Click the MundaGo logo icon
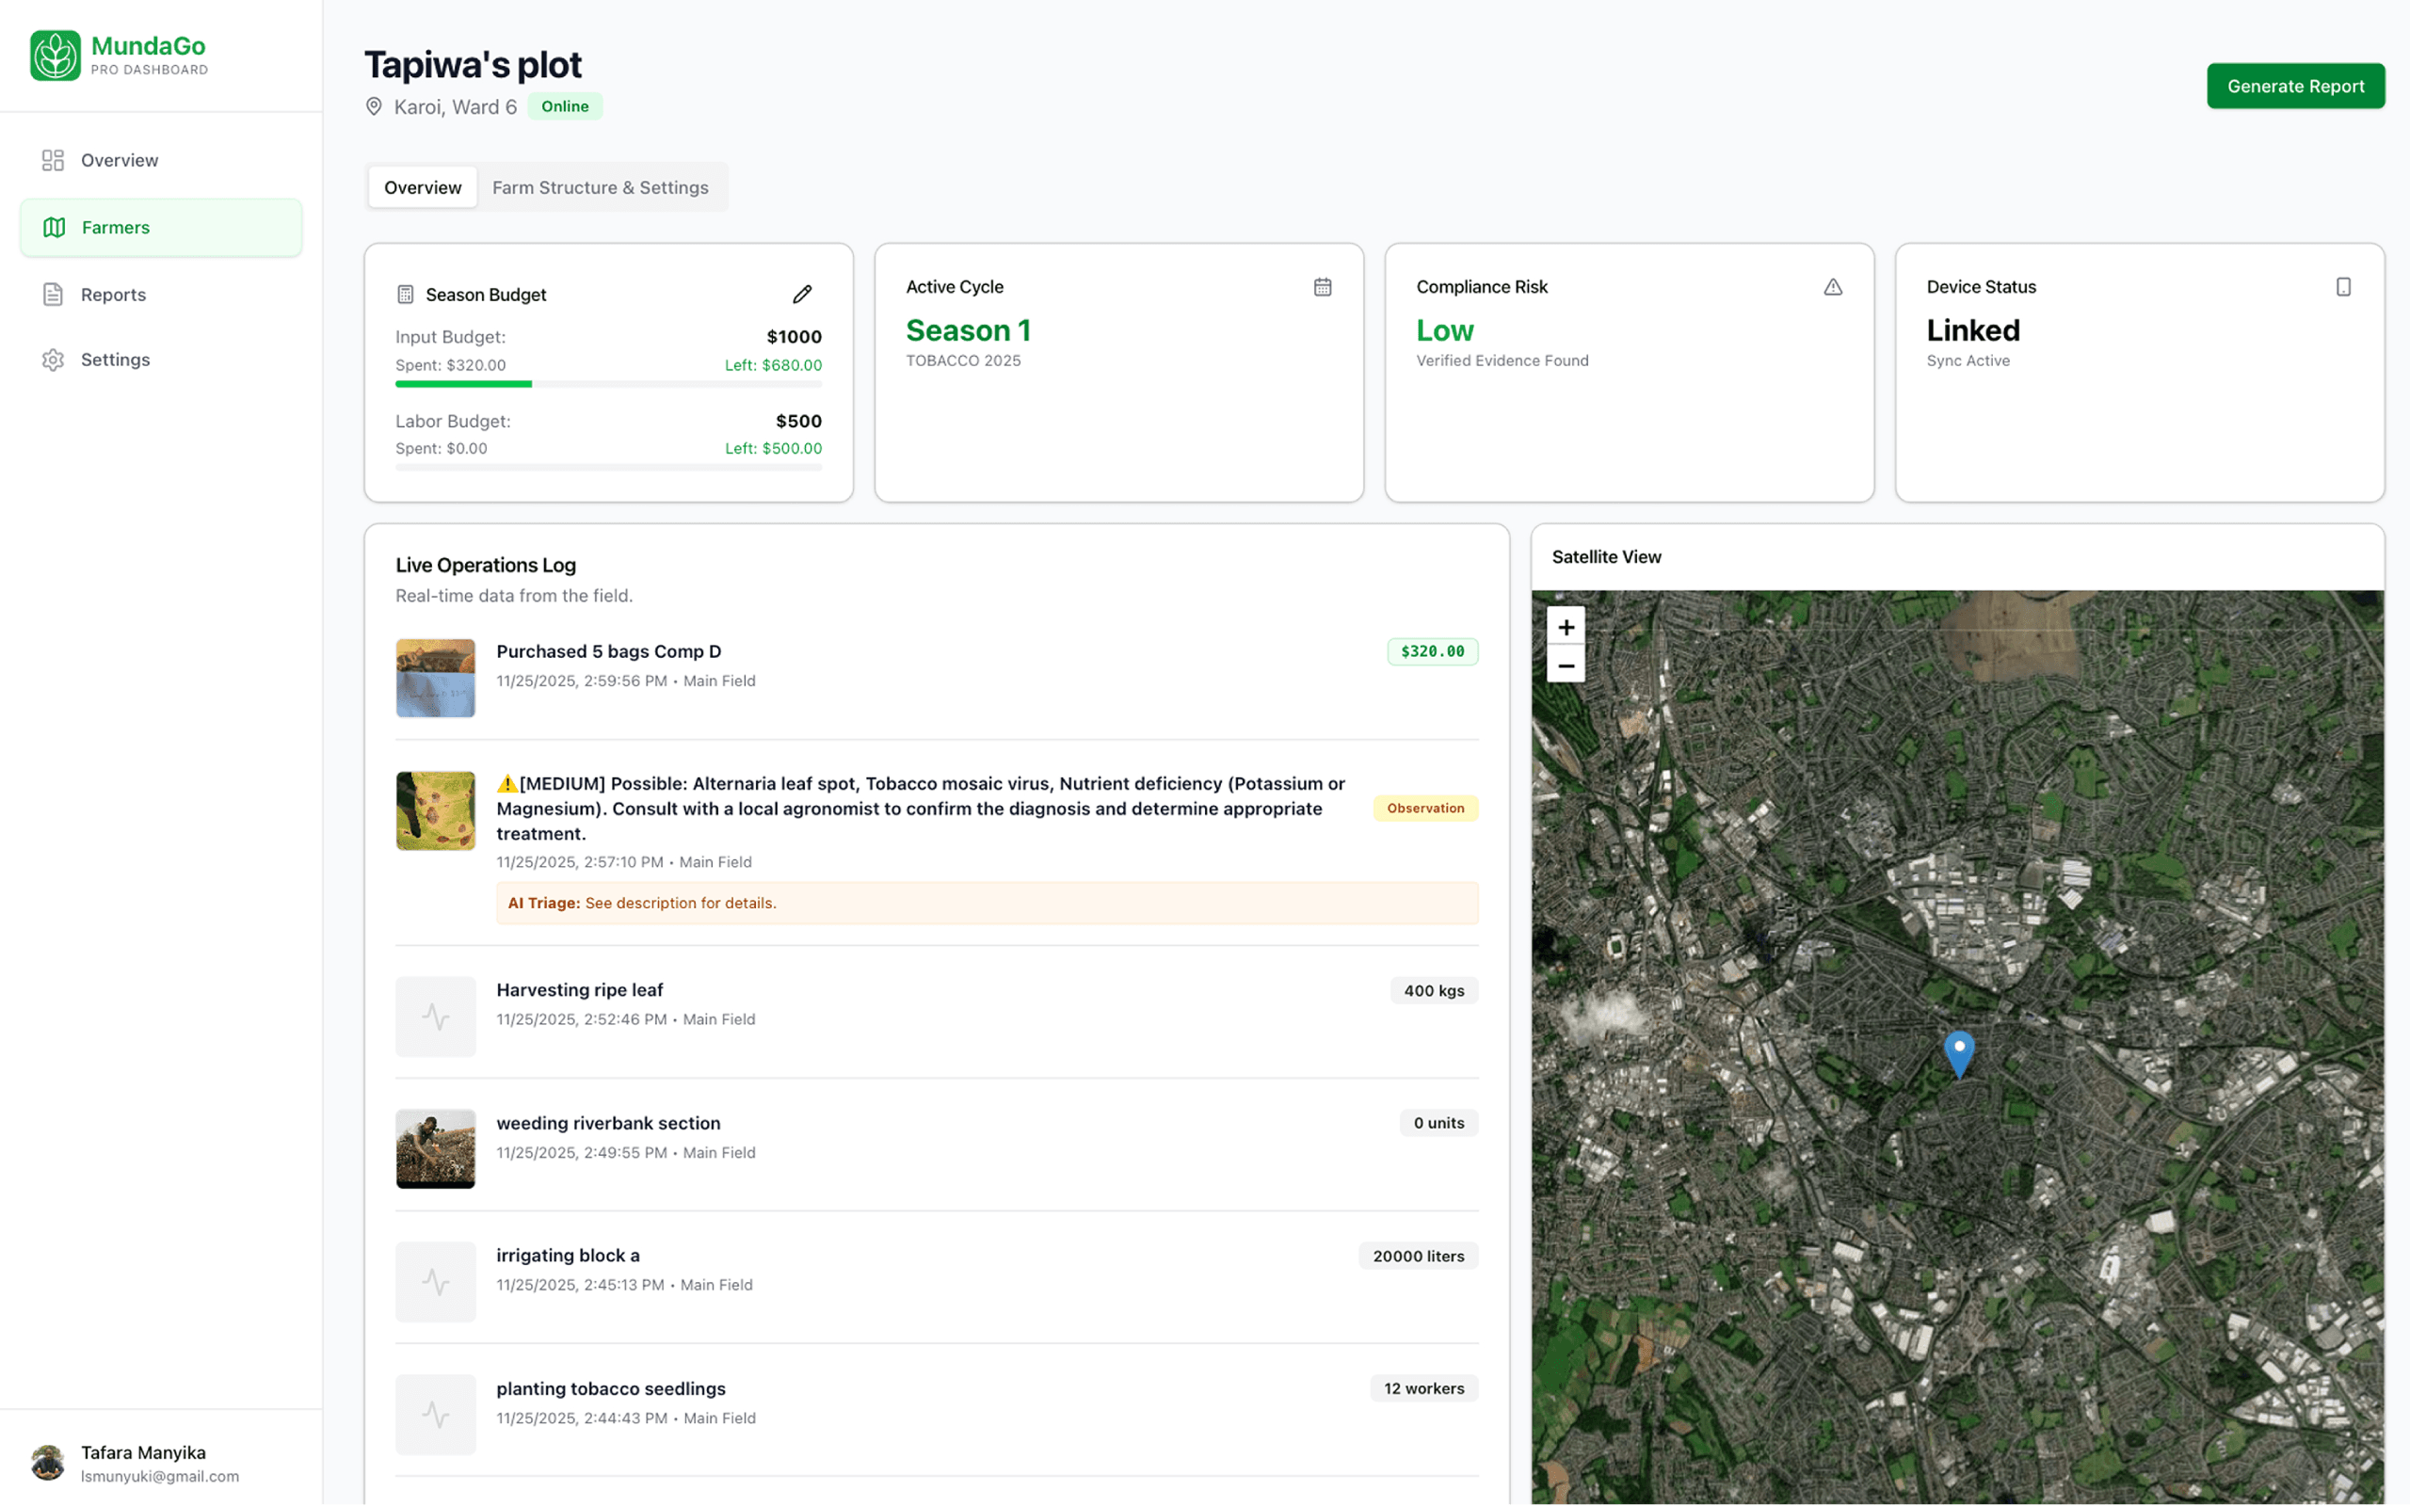 click(x=55, y=55)
